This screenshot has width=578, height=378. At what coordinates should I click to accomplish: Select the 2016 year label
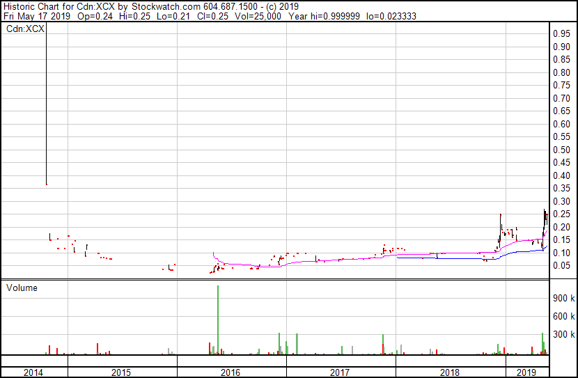coord(231,372)
